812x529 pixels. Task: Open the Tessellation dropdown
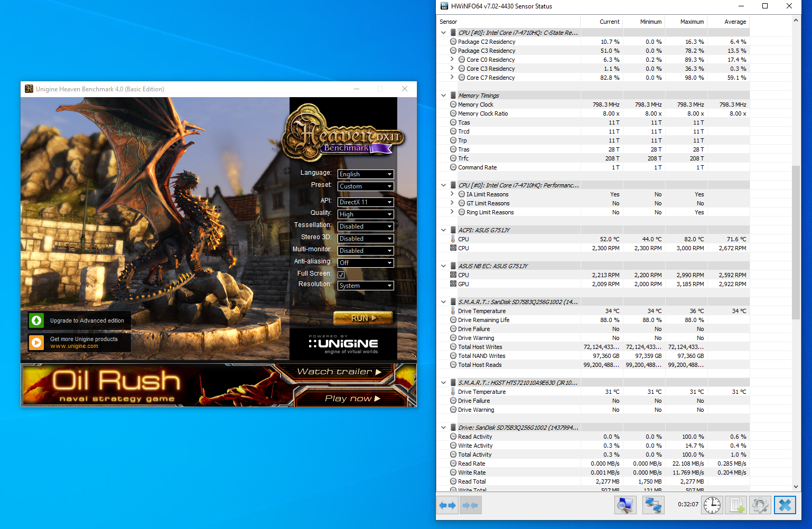point(366,226)
